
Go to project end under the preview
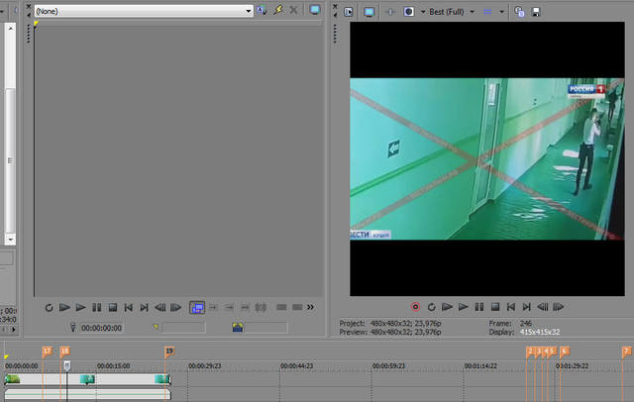(526, 307)
